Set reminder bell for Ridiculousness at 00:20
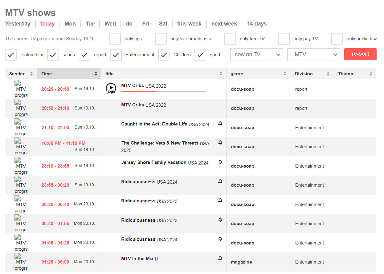Viewport: 384px width, 274px height. [220, 201]
